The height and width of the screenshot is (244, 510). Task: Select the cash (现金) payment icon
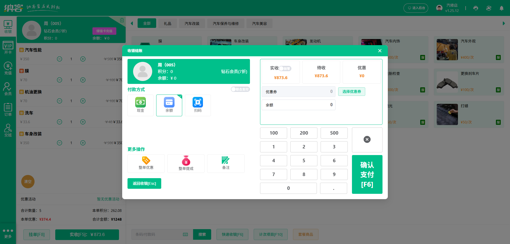(140, 105)
